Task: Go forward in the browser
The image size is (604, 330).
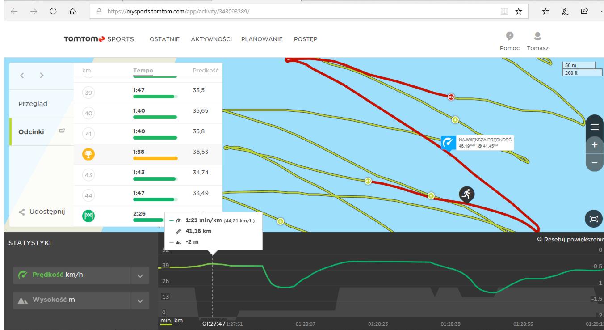Action: point(34,12)
